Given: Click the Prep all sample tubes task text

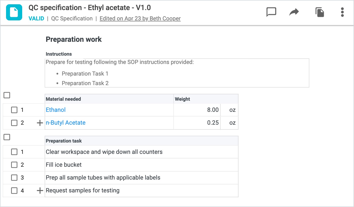Looking at the screenshot, I should [103, 178].
